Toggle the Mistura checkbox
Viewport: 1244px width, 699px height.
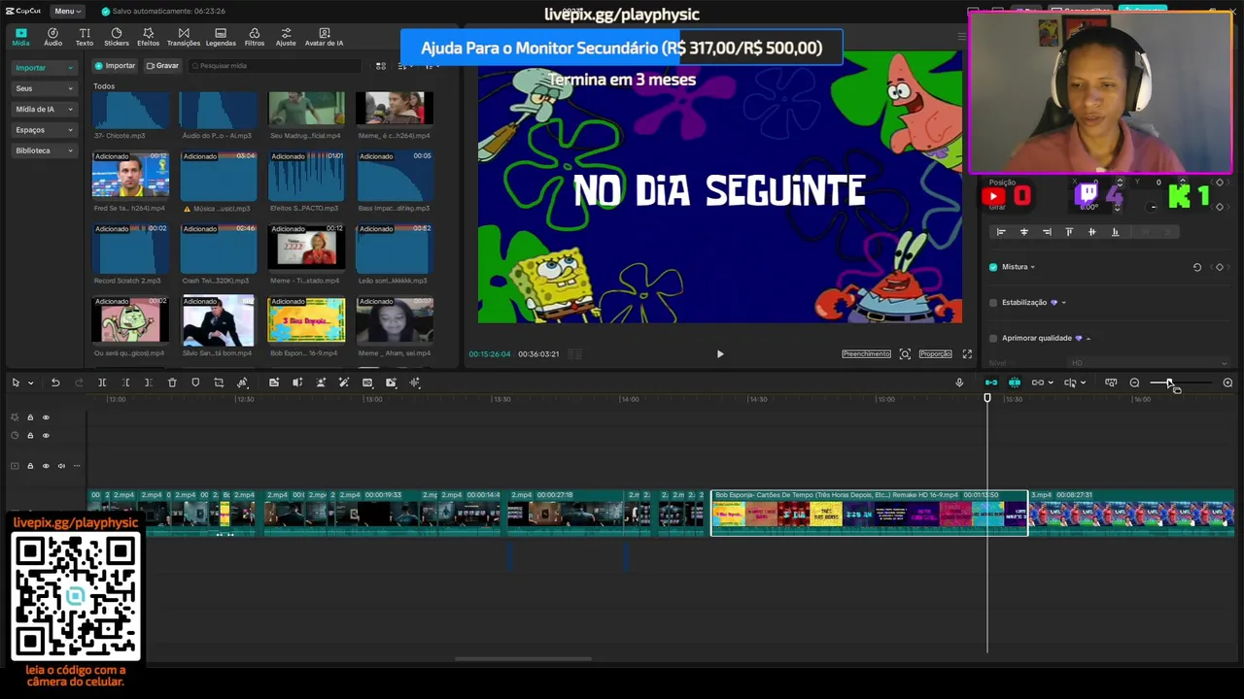point(992,267)
